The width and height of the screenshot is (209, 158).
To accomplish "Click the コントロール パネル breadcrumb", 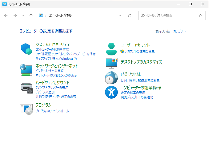I will (60, 15).
